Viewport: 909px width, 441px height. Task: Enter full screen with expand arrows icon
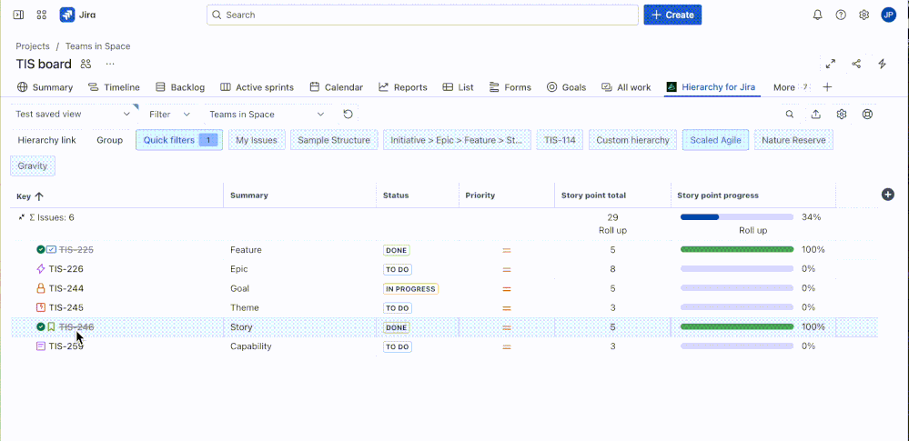(830, 64)
